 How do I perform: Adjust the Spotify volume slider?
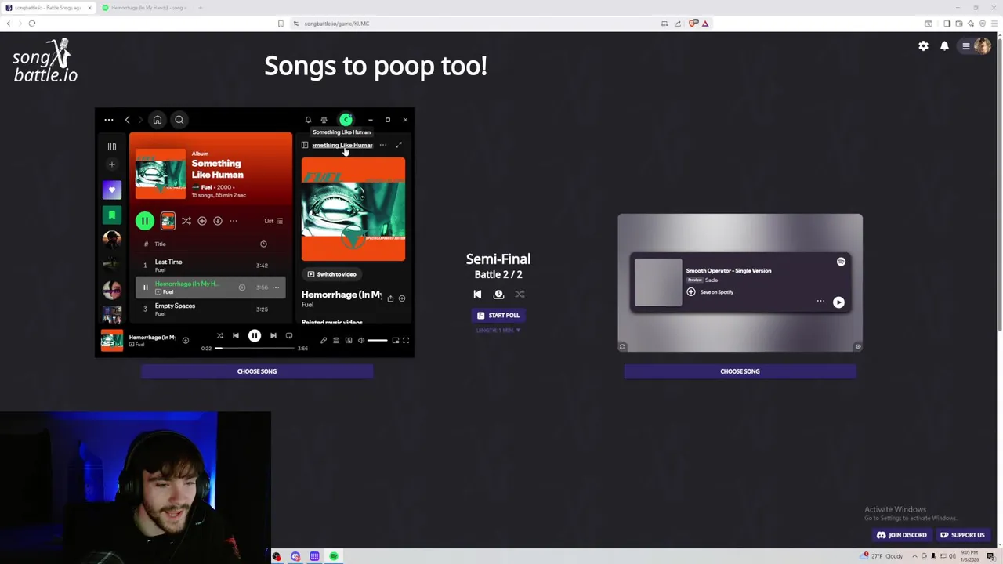pyautogui.click(x=377, y=341)
